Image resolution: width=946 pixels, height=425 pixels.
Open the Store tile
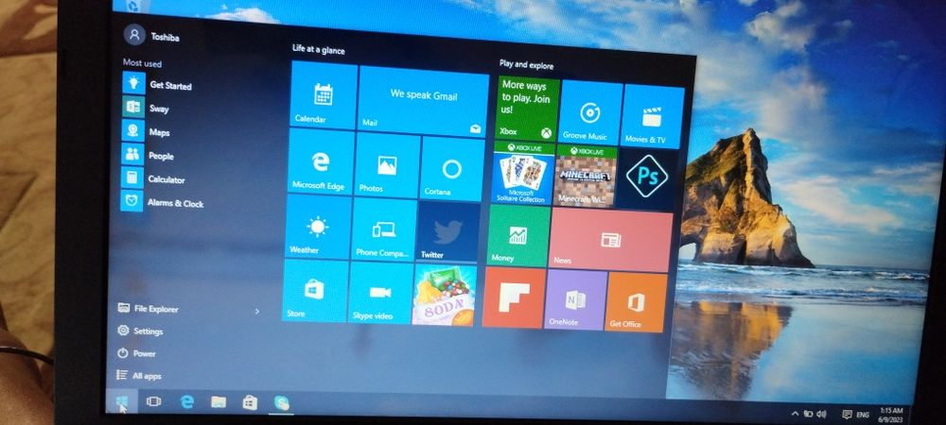[x=315, y=291]
